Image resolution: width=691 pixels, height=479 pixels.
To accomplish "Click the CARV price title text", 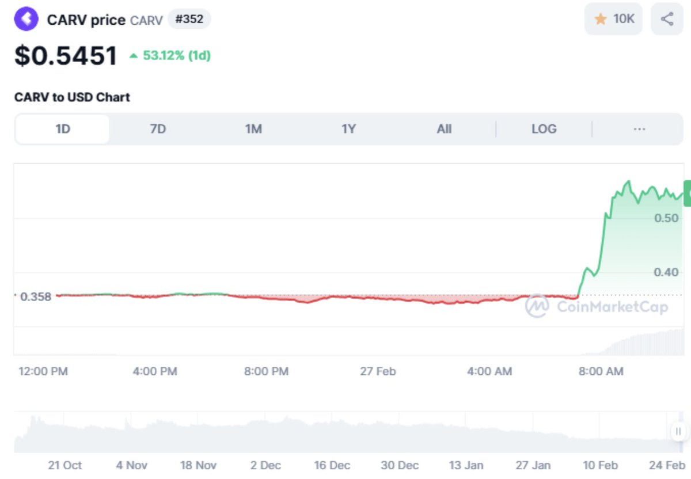I will click(x=86, y=20).
